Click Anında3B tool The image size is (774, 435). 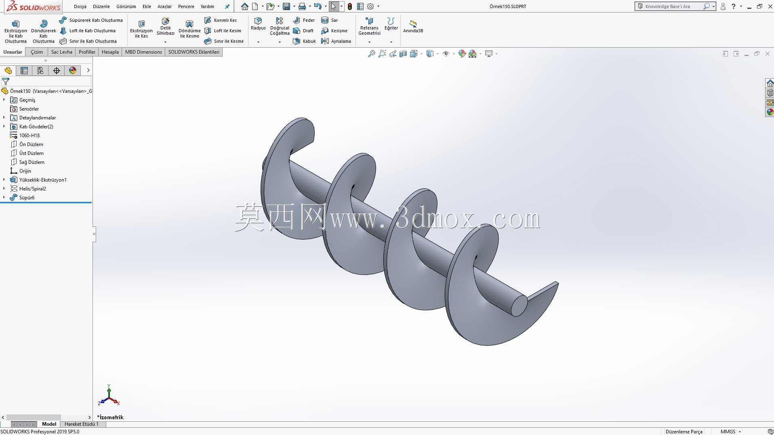[x=413, y=27]
